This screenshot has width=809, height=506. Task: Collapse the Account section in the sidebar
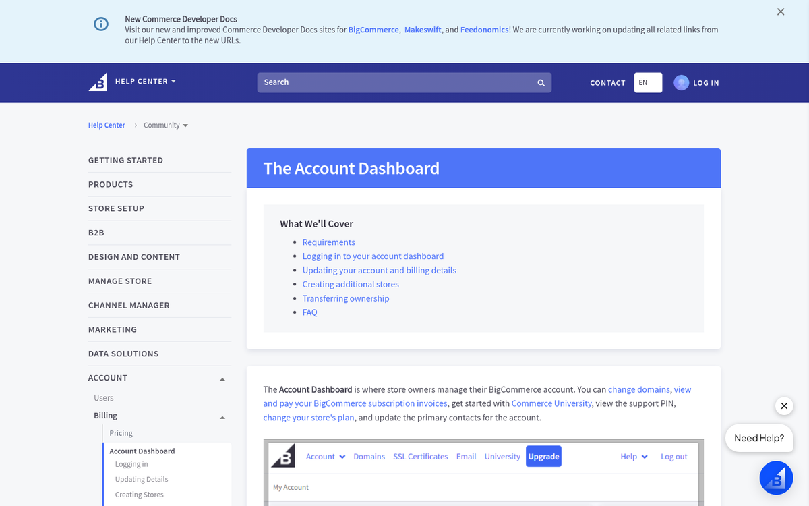tap(222, 378)
